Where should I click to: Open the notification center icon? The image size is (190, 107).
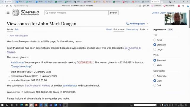pyautogui.click(x=186, y=105)
